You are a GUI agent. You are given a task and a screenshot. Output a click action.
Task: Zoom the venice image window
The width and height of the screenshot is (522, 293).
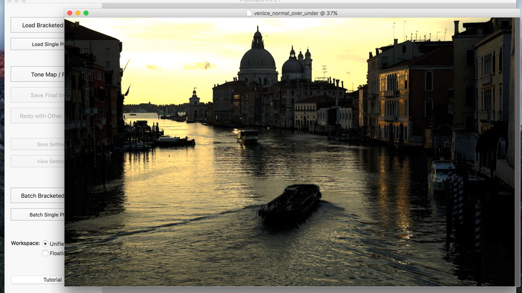[x=86, y=13]
